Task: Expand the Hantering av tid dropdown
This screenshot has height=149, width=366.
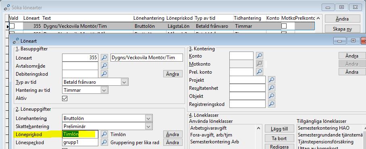Action: pos(104,90)
